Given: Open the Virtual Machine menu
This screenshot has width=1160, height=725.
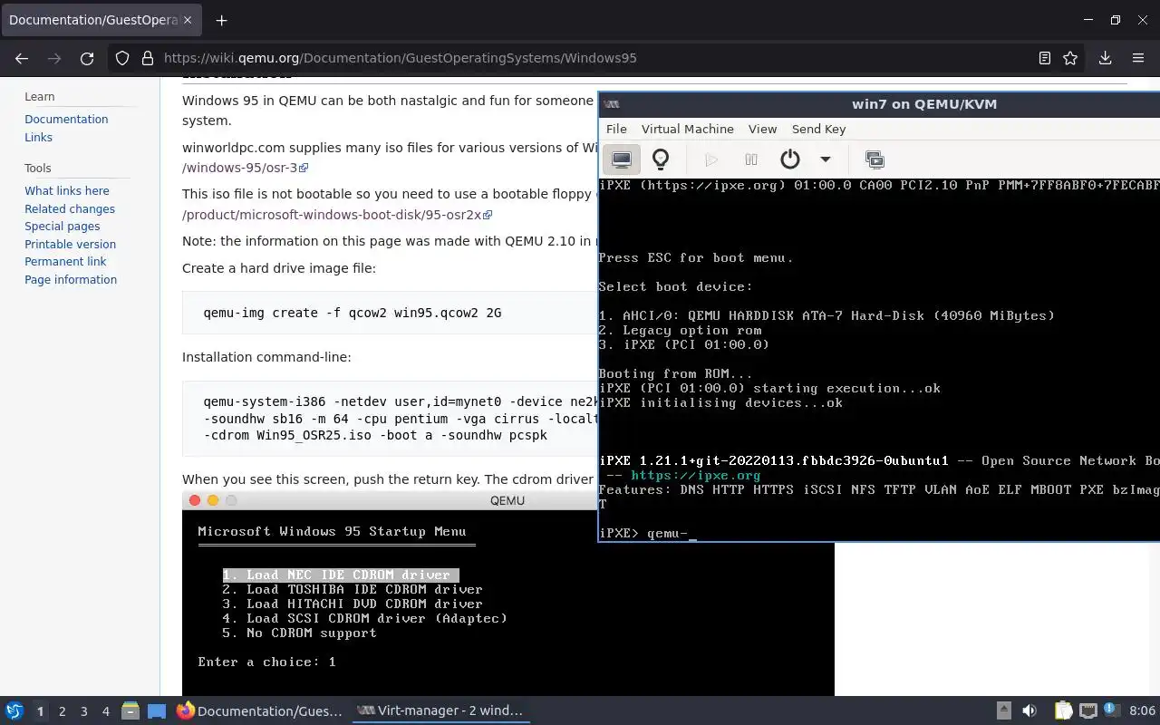Looking at the screenshot, I should click(x=688, y=129).
